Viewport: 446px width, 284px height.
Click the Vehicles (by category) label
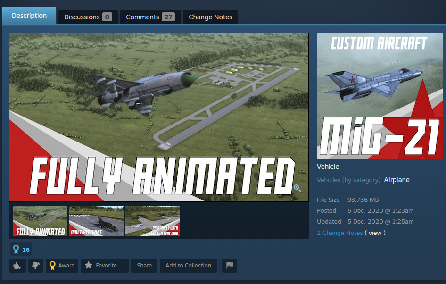pyautogui.click(x=349, y=180)
